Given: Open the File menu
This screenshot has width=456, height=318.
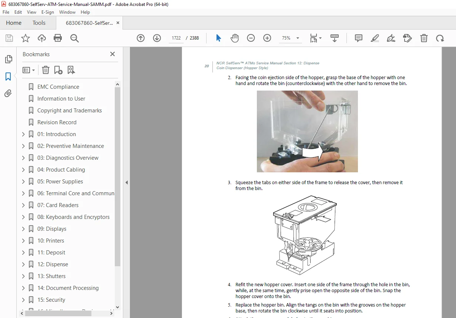Looking at the screenshot, I should 6,12.
